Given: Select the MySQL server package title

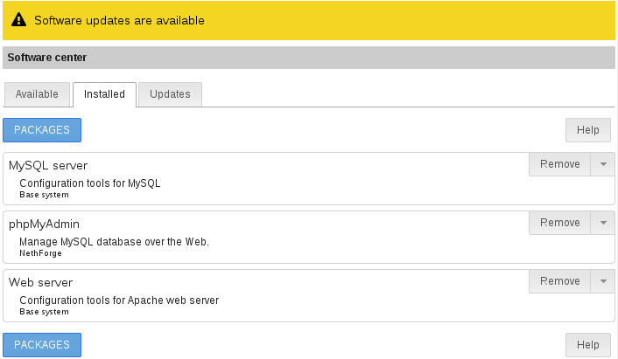Looking at the screenshot, I should click(48, 166).
